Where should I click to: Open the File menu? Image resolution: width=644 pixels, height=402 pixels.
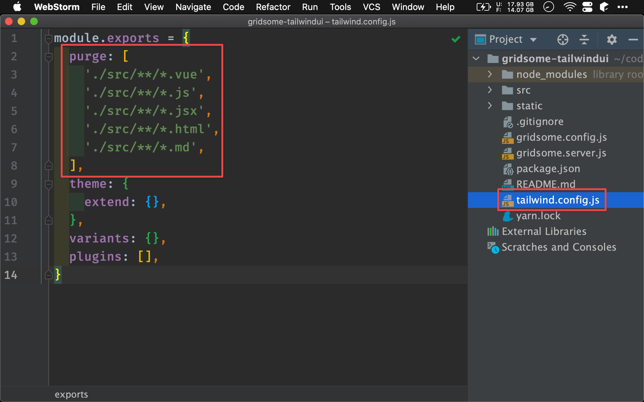click(98, 7)
